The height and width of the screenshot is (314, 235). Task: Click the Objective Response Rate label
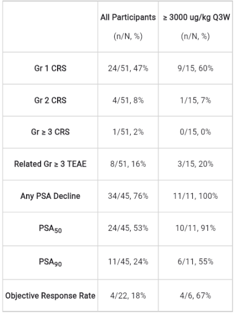click(50, 296)
